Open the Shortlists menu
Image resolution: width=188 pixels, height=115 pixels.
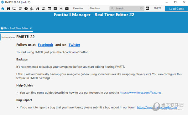[95, 8]
